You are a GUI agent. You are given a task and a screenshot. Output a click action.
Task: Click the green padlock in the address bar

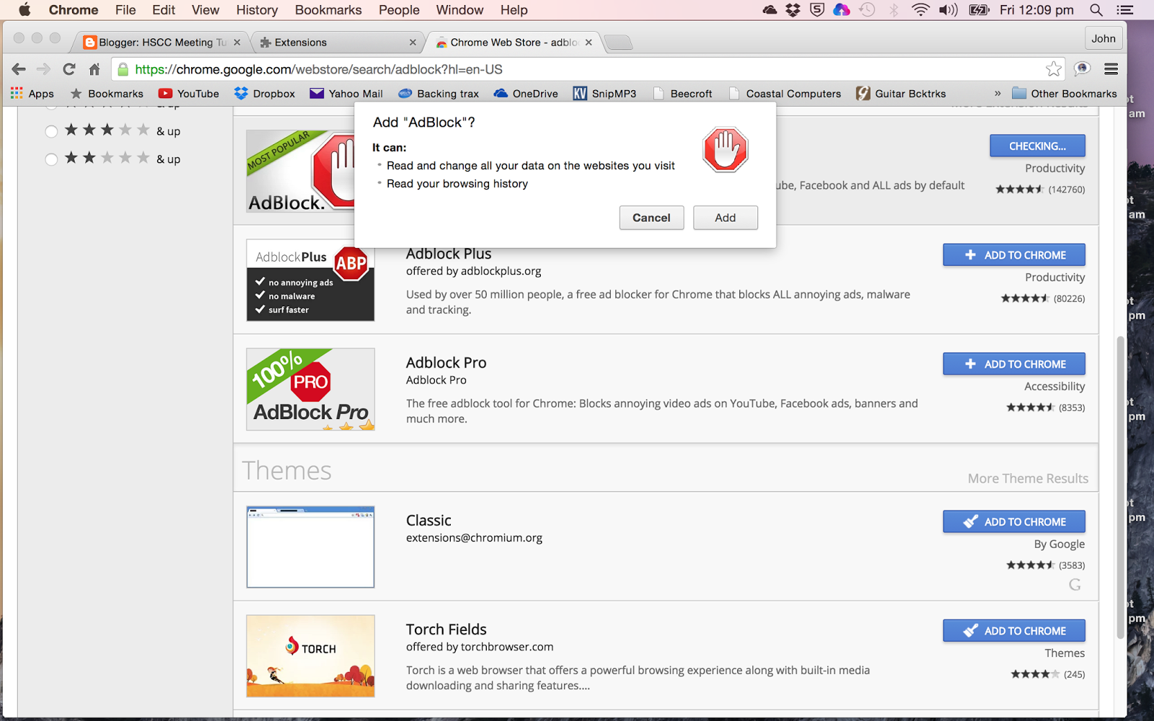123,69
